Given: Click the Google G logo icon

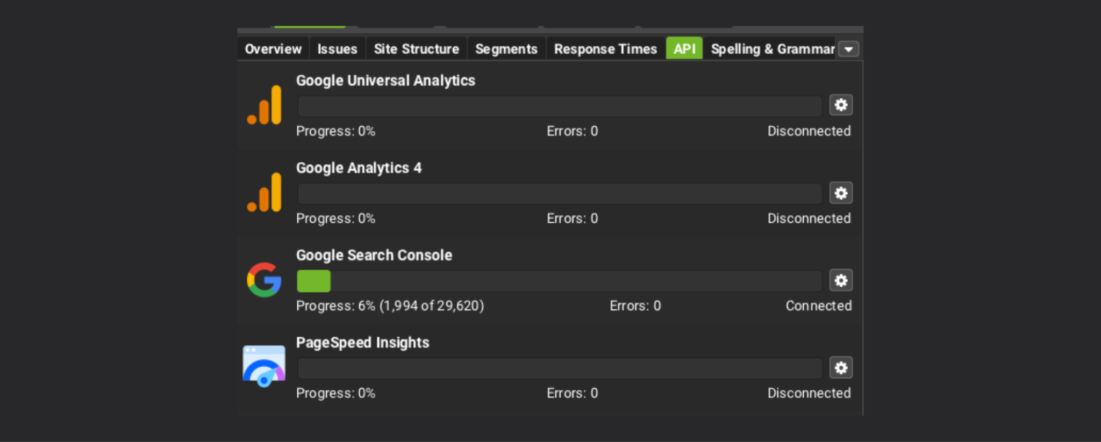Looking at the screenshot, I should [264, 280].
